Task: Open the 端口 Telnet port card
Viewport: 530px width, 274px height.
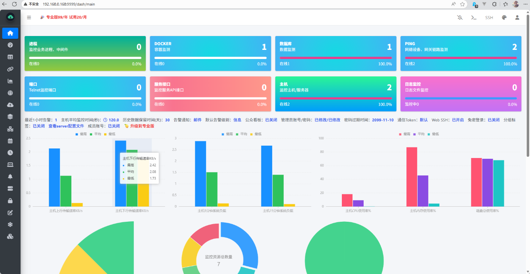Action: 85,94
